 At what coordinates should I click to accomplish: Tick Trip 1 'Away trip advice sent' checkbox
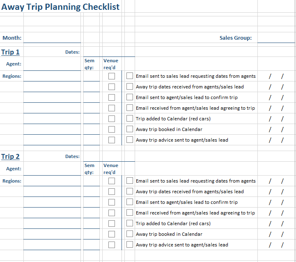coord(130,140)
